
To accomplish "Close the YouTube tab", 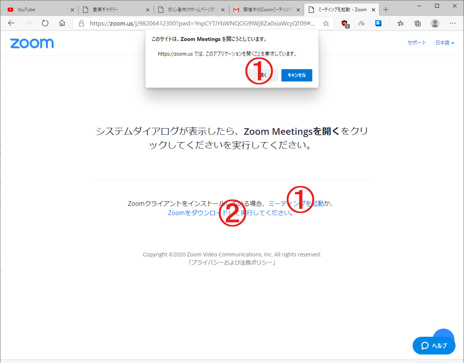I will click(x=72, y=10).
